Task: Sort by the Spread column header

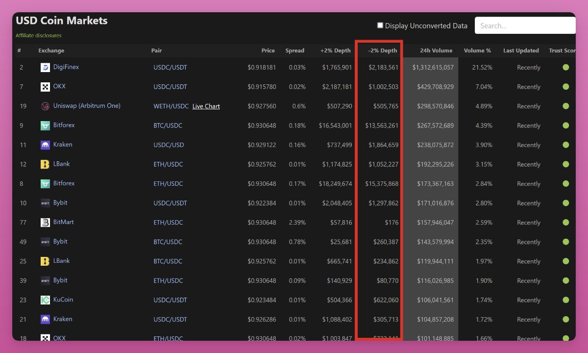Action: (294, 50)
